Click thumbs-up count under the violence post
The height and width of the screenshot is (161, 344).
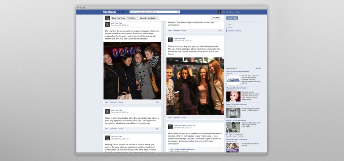click(220, 30)
